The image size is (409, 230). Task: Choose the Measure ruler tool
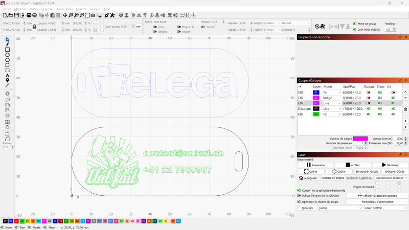(x=7, y=85)
